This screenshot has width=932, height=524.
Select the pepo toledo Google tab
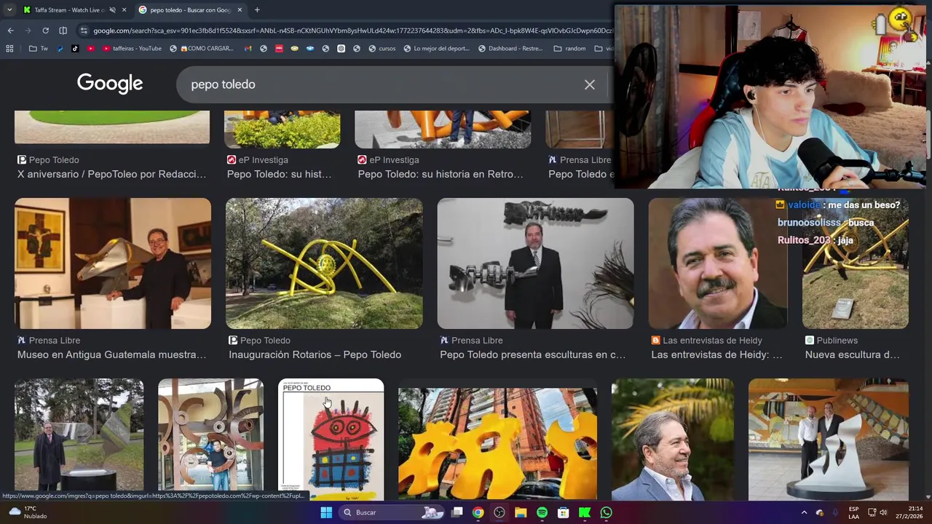coord(191,10)
